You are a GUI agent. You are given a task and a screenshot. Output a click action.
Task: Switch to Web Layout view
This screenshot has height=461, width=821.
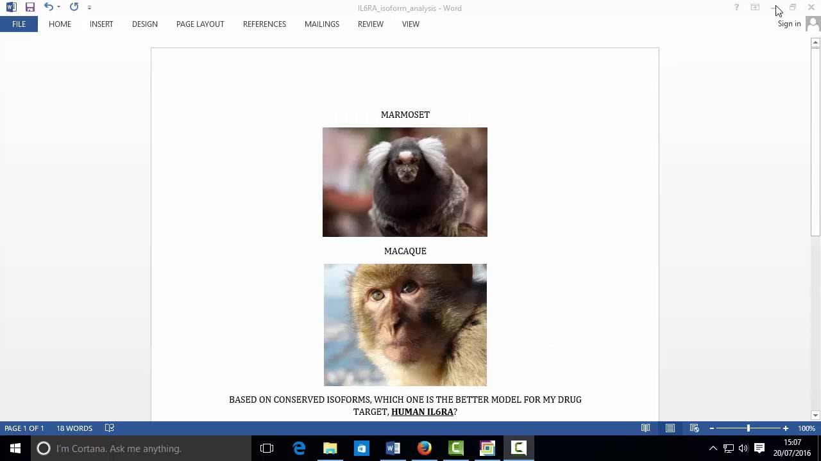[x=694, y=428]
